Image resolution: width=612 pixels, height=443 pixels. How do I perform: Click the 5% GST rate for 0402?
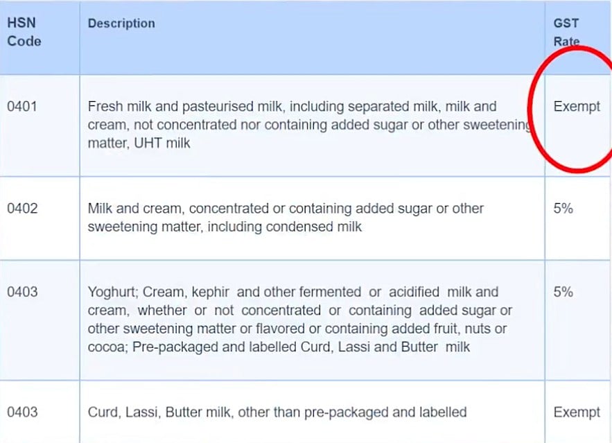point(563,208)
